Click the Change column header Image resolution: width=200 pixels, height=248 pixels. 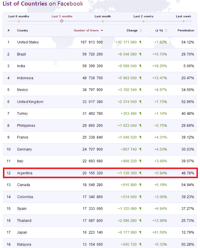coord(132,30)
